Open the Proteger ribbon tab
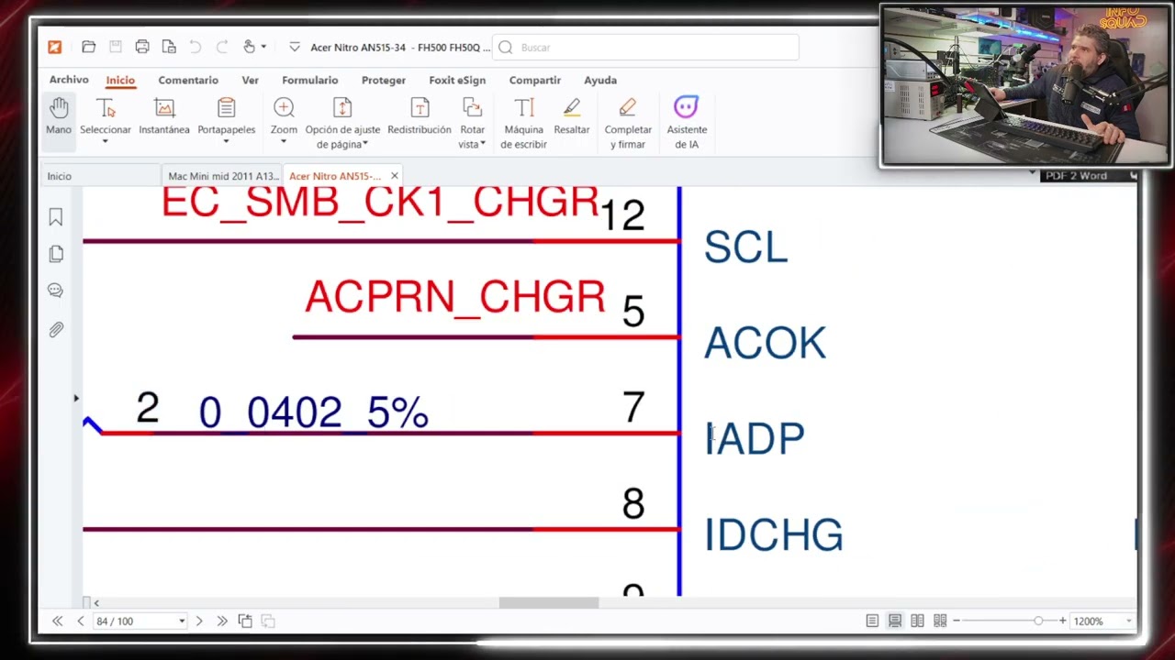The height and width of the screenshot is (660, 1175). click(384, 80)
